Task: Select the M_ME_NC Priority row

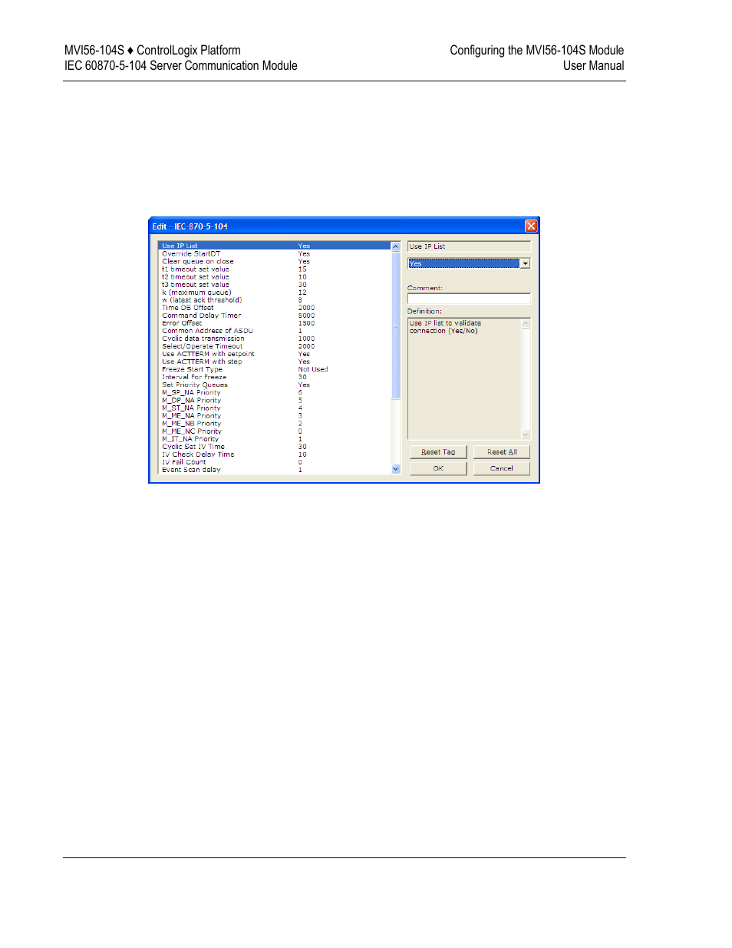Action: [x=275, y=431]
